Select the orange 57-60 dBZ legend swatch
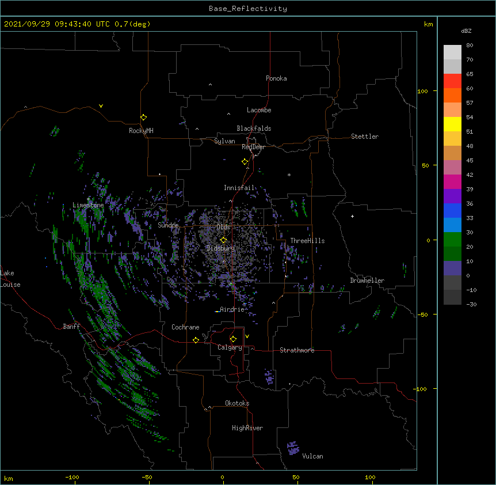 point(452,95)
